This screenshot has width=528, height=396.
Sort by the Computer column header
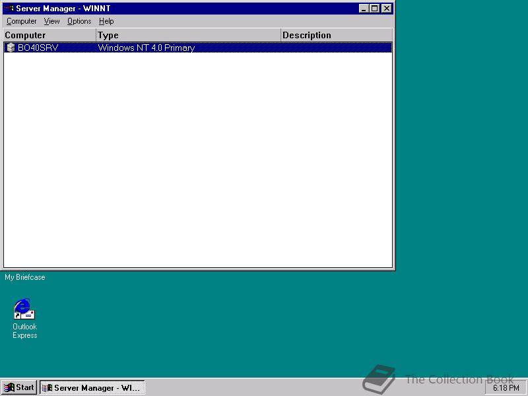tap(49, 35)
